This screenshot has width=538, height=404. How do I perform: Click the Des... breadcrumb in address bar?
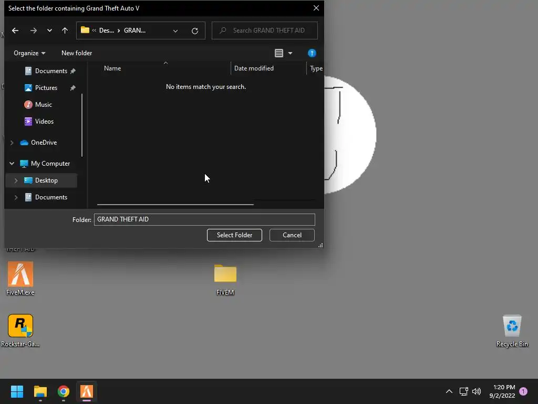106,31
